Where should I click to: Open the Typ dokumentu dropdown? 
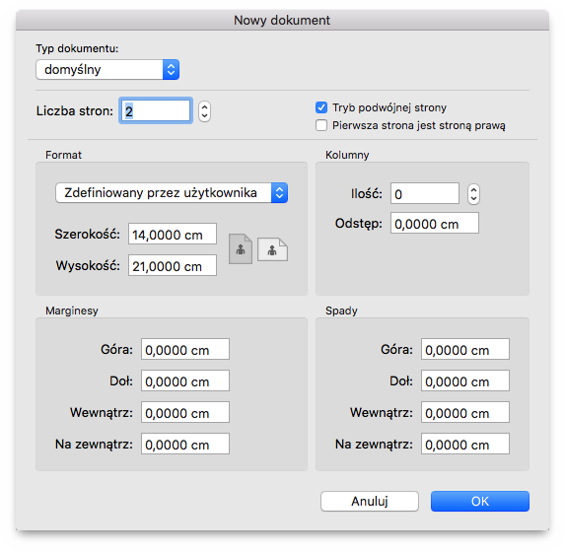[107, 70]
